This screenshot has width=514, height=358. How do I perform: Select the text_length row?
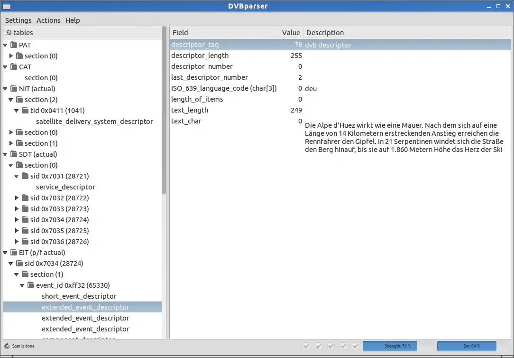pyautogui.click(x=340, y=110)
